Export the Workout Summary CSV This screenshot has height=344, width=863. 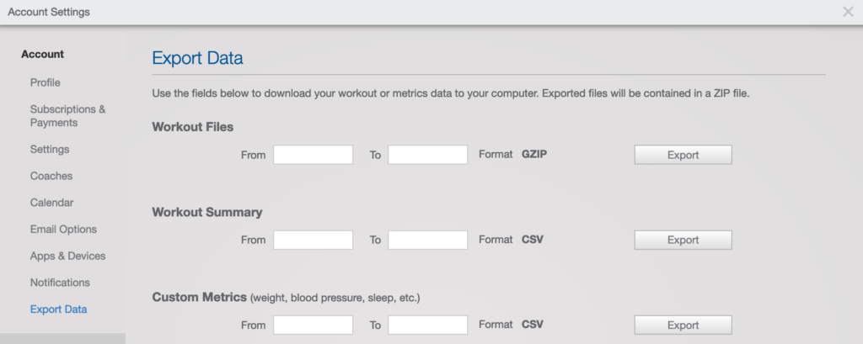[683, 241]
